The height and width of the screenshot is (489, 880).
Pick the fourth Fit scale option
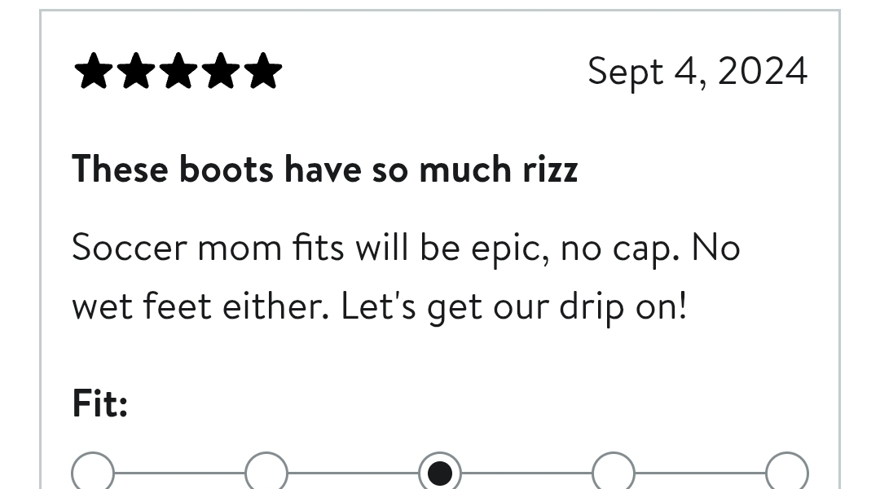point(613,473)
